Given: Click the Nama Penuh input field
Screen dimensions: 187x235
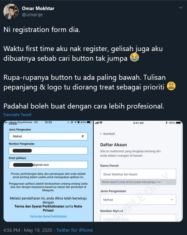Looking at the screenshot, I should [x=138, y=174].
